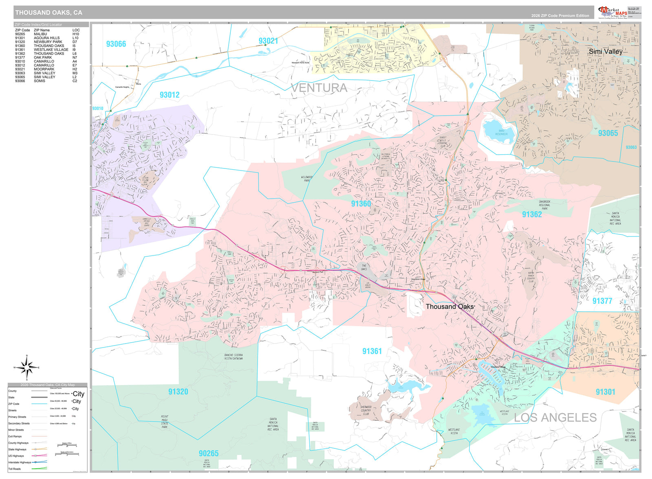Select the 93066 SOMIS index row
Viewport: 652px width, 479px height.
point(47,81)
